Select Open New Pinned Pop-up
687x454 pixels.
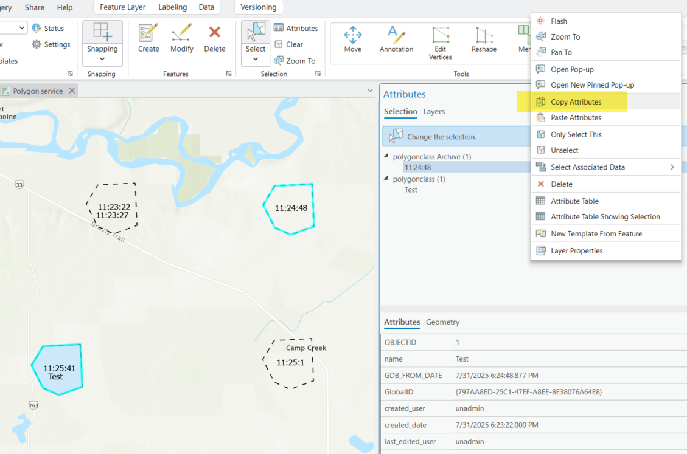click(606, 85)
